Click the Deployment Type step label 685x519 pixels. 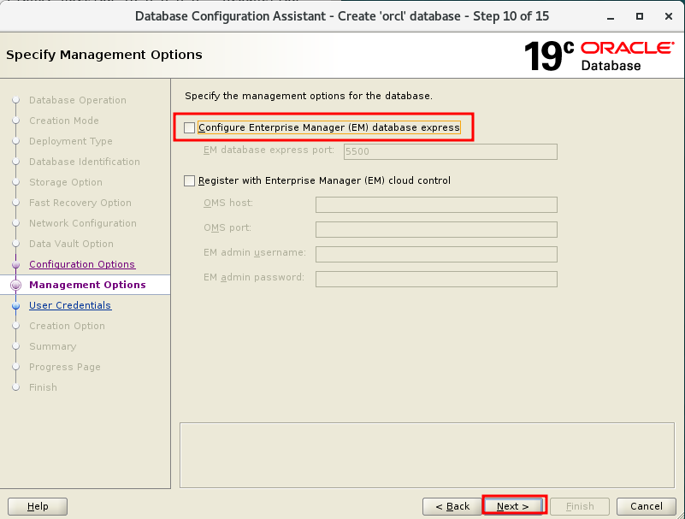[x=71, y=141]
